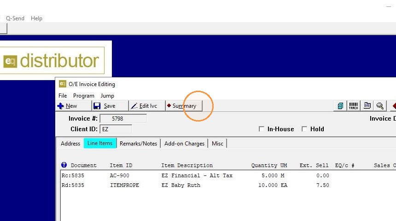The height and width of the screenshot is (221, 396).
Task: Switch to the Remarks/Notes tab
Action: pos(139,144)
